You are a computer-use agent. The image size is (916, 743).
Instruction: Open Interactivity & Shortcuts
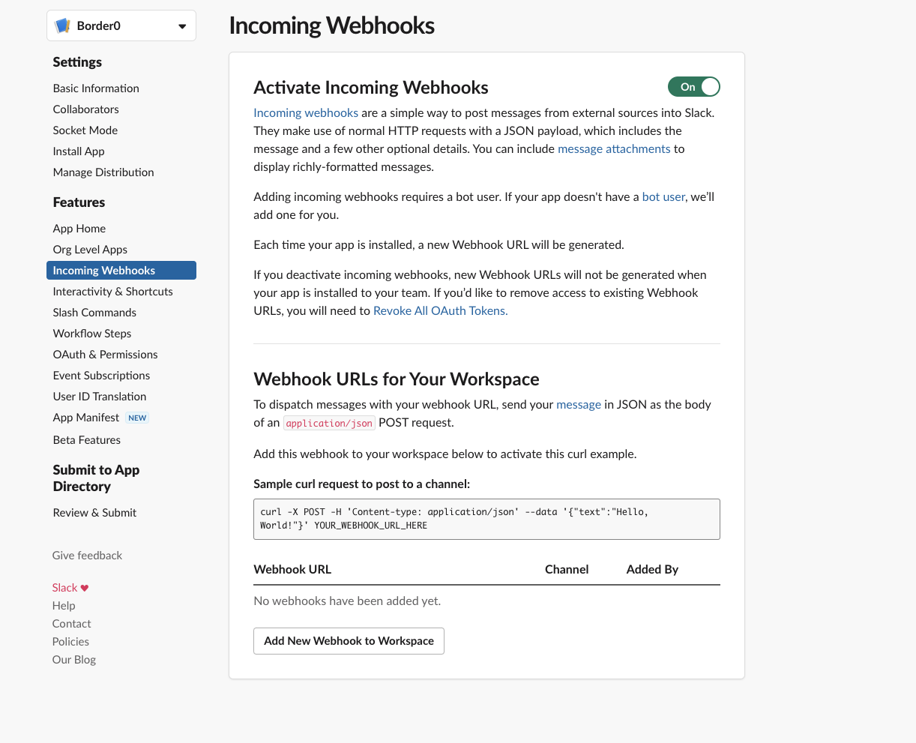(113, 292)
